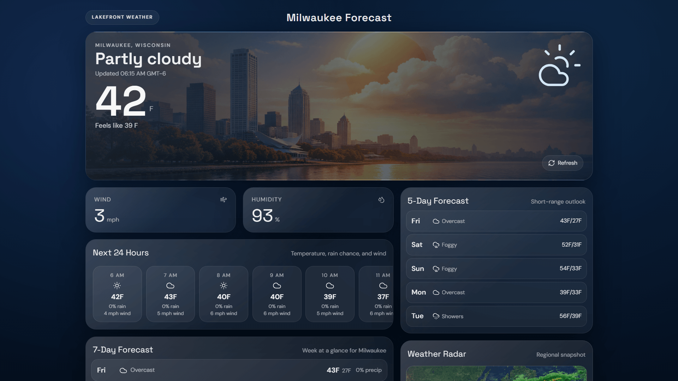
Task: Open the Mon Overcast forecast row
Action: [496, 292]
